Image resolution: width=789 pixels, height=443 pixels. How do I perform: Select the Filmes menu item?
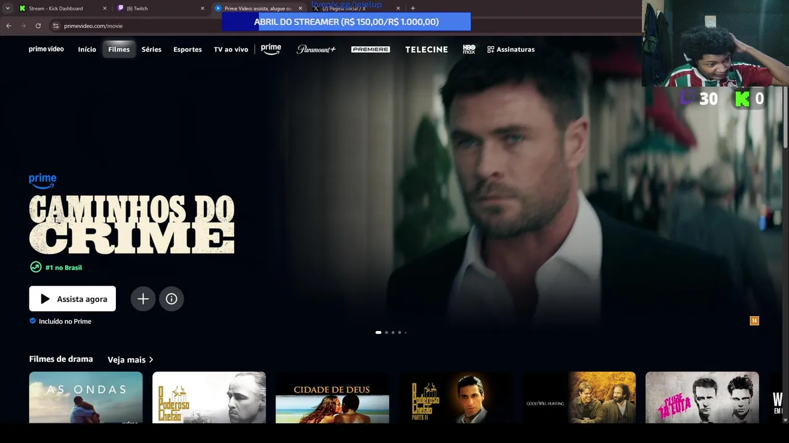pyautogui.click(x=119, y=49)
